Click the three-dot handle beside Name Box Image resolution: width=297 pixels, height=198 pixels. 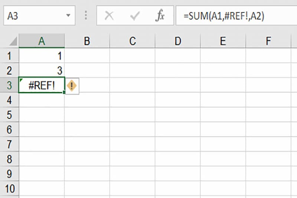86,16
